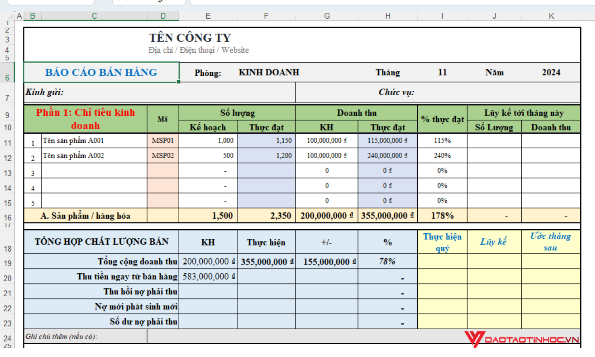Select the BÁO CÁO BÁN HÀNG title cell
The width and height of the screenshot is (595, 357).
tap(101, 72)
